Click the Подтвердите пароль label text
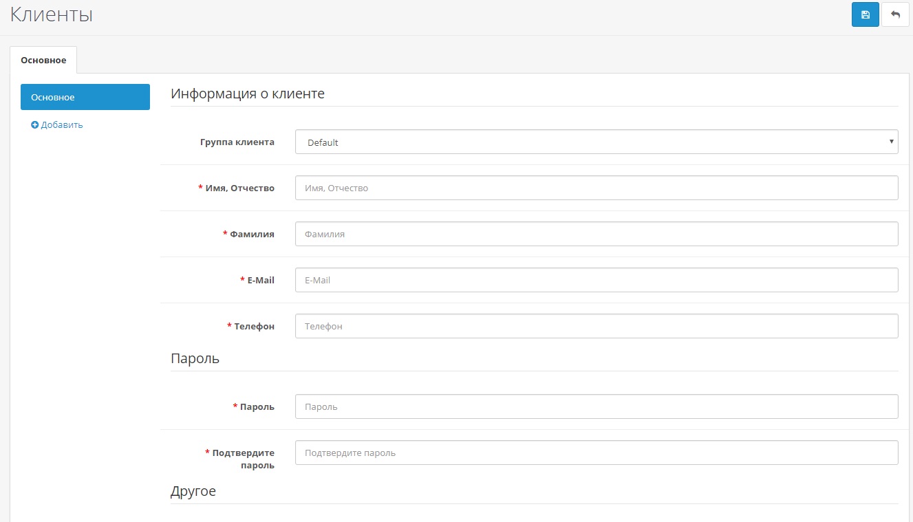This screenshot has height=522, width=913. pyautogui.click(x=243, y=459)
